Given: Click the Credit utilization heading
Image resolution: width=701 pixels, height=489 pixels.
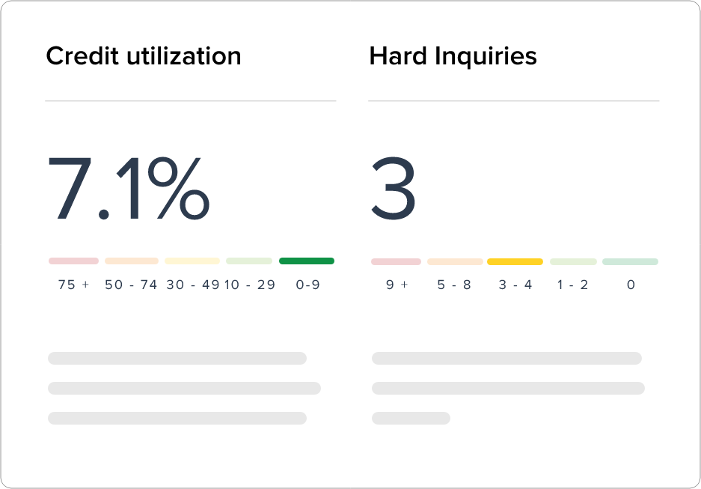Looking at the screenshot, I should [144, 56].
